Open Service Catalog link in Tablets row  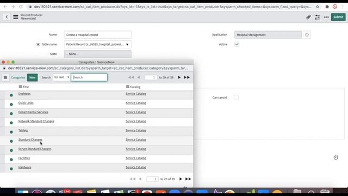[136, 131]
